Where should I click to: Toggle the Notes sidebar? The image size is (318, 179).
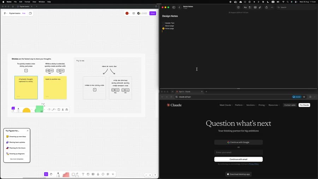click(x=174, y=7)
